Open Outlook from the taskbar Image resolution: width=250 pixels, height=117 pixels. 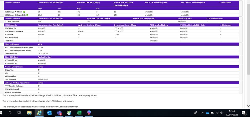(49, 113)
